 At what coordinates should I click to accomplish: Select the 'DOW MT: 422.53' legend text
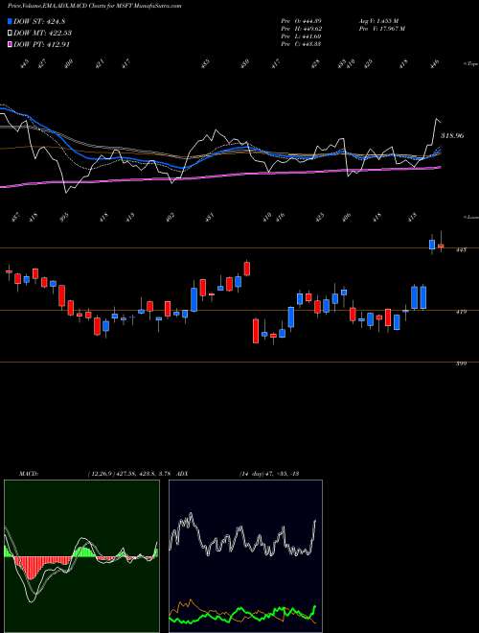coord(43,34)
